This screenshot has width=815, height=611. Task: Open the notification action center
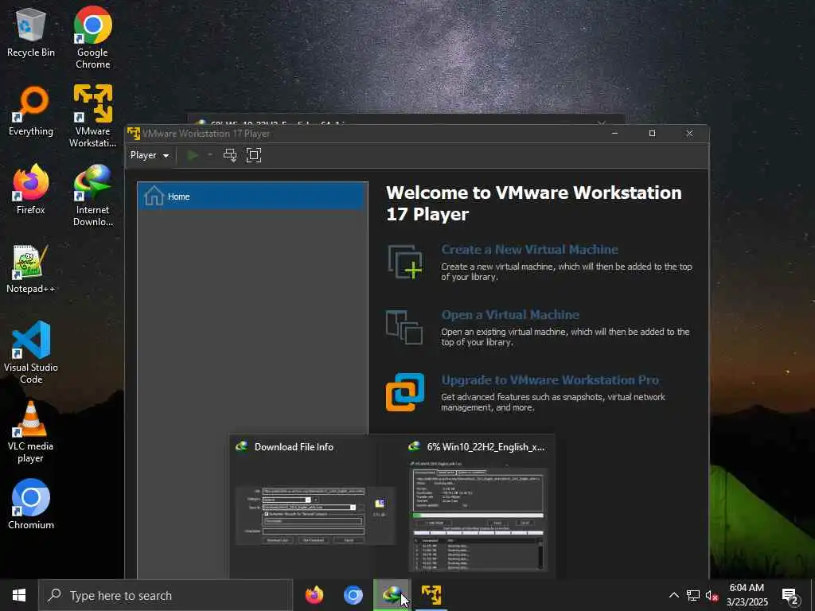[x=790, y=595]
